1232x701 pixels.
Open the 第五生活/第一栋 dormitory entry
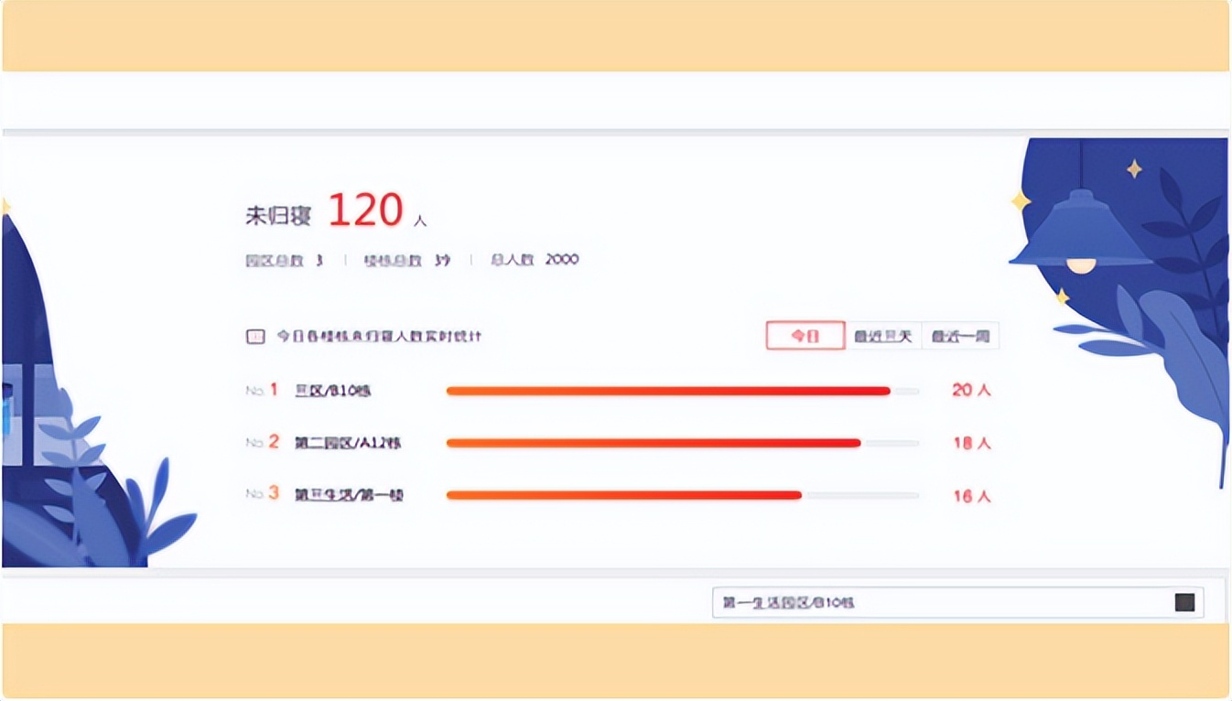pos(348,495)
